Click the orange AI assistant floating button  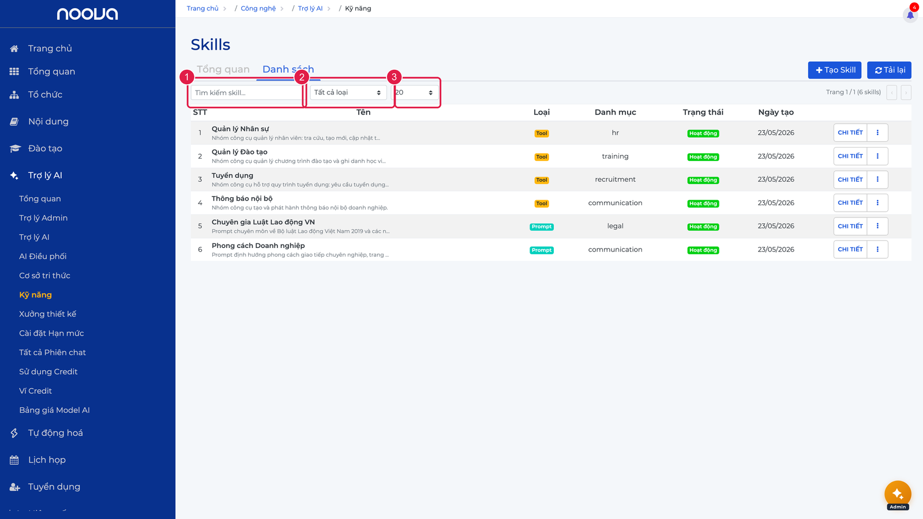point(898,494)
